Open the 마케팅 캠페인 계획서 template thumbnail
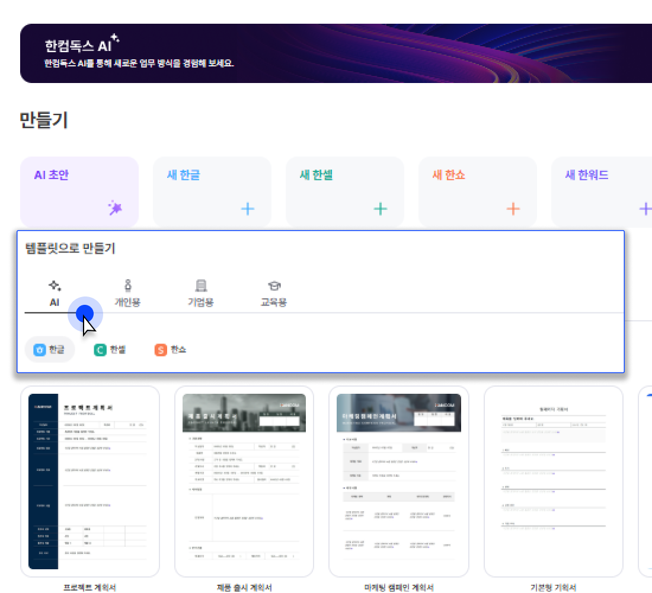The height and width of the screenshot is (593, 652). pyautogui.click(x=399, y=482)
